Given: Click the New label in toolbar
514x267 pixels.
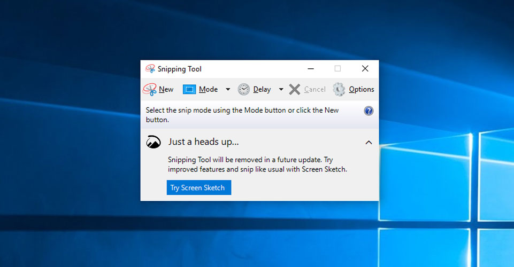Looking at the screenshot, I should [x=166, y=89].
